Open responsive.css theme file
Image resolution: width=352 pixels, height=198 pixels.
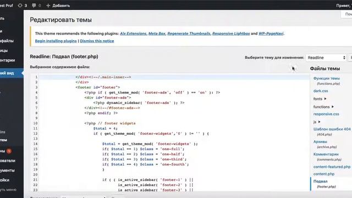pos(326,114)
